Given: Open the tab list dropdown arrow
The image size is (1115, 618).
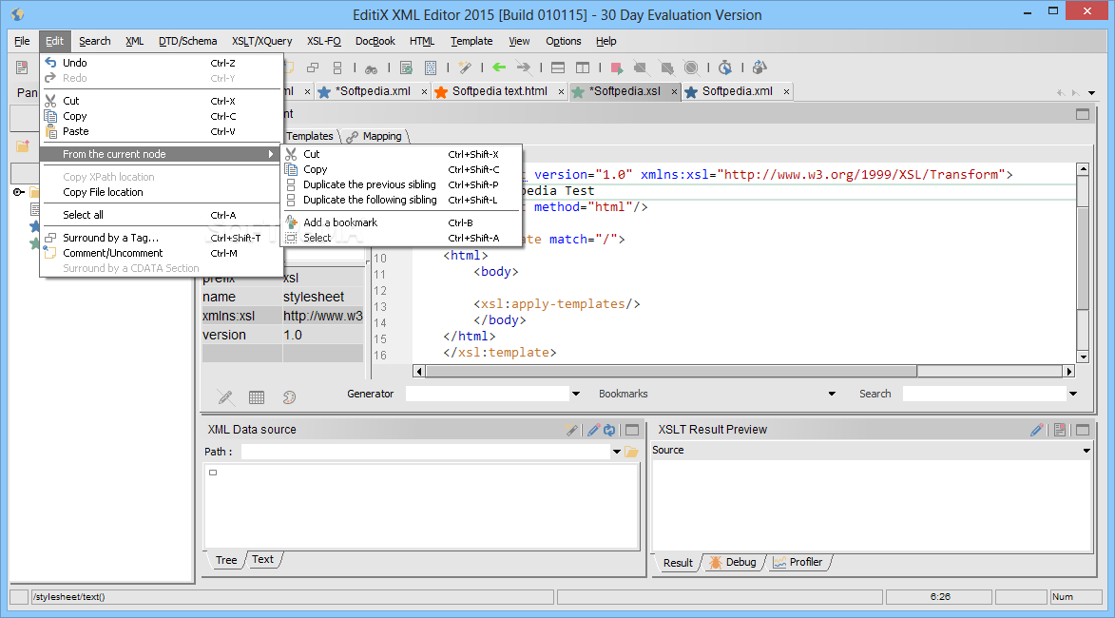Looking at the screenshot, I should coord(1091,92).
